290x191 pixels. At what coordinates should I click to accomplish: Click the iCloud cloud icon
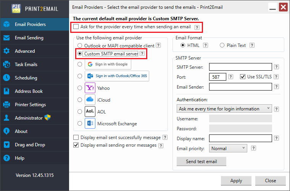pyautogui.click(x=90, y=100)
